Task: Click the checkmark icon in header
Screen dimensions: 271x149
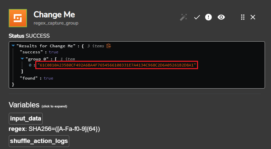Action: (197, 17)
